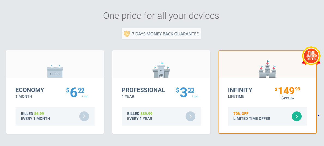Image resolution: width=324 pixels, height=146 pixels.
Task: Click the ECONOMY plan title
Action: [30, 90]
